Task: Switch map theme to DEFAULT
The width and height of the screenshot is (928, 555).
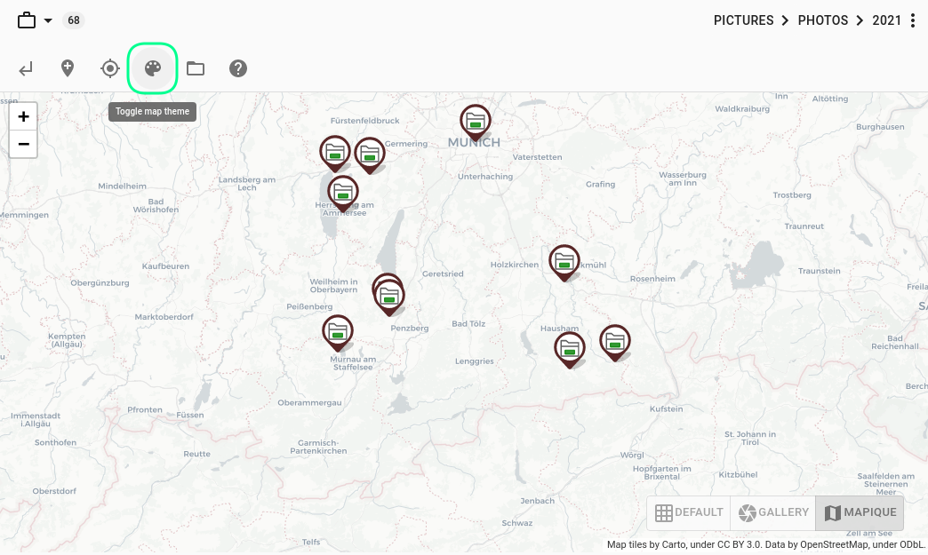Action: click(688, 512)
